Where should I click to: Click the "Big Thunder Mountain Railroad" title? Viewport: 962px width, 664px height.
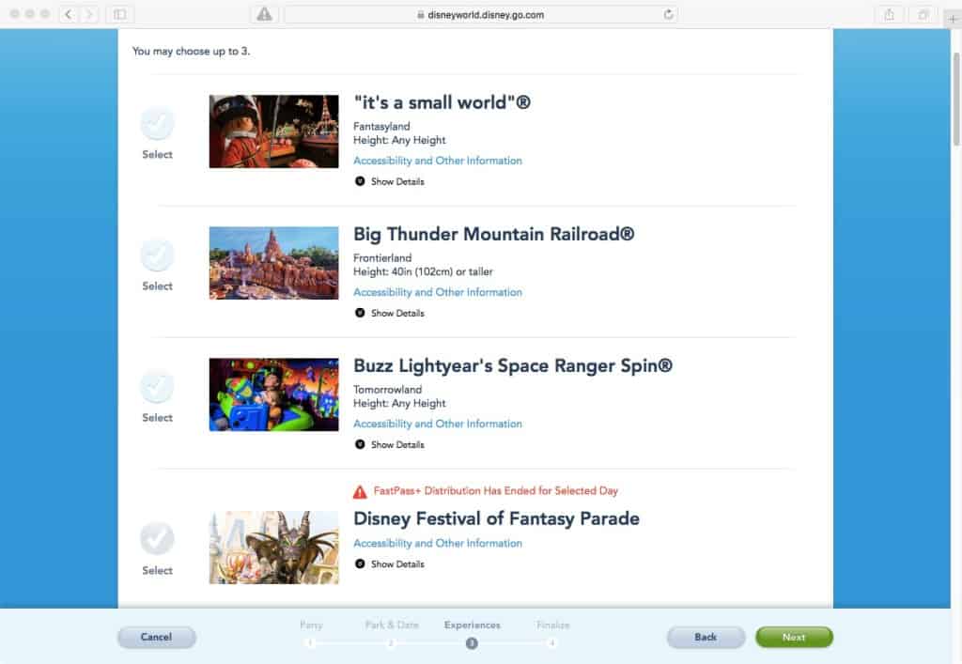click(494, 234)
